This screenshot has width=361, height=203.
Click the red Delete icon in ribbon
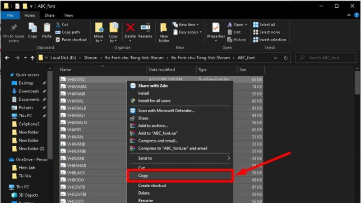pyautogui.click(x=130, y=28)
